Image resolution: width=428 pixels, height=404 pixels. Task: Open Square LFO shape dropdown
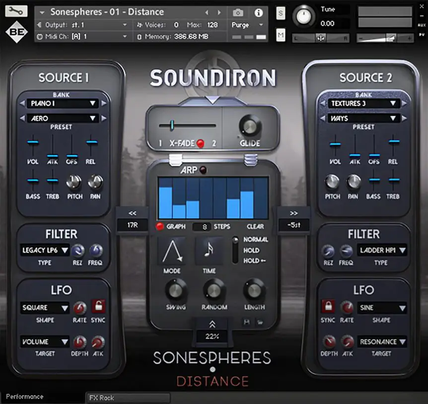(x=45, y=308)
